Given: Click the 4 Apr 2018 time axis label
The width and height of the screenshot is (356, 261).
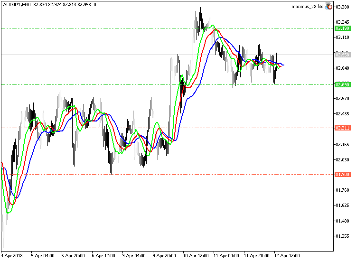Looking at the screenshot, I should [x=12, y=256].
